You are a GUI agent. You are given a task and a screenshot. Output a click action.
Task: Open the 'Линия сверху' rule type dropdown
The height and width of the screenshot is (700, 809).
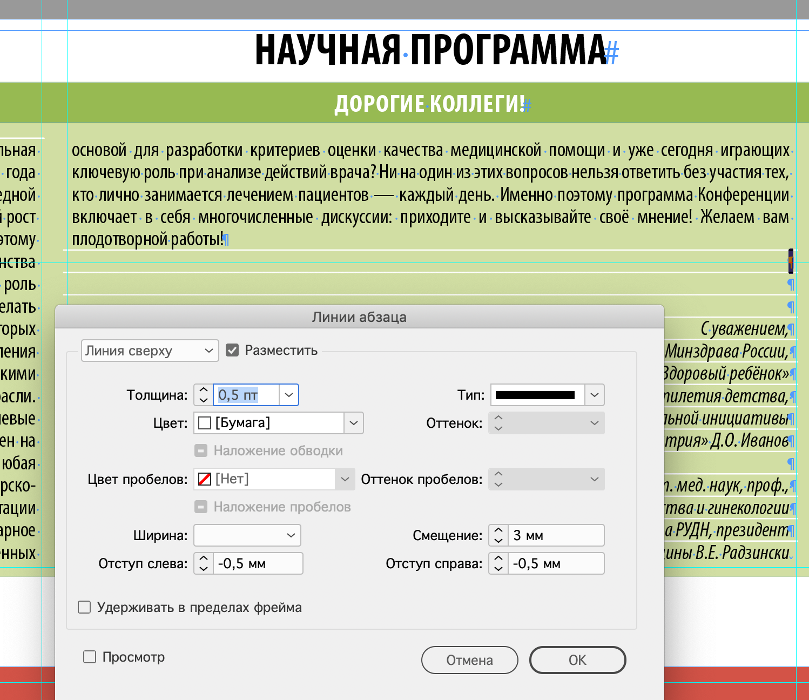(x=150, y=351)
